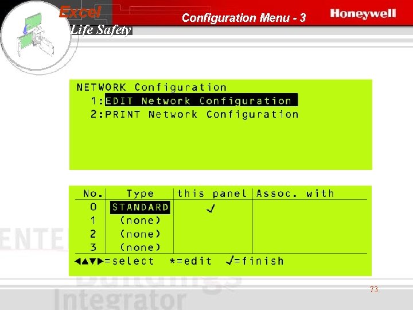Image resolution: width=413 pixels, height=310 pixels.
Task: Click the 'Configuration Menu - 3' title
Action: (x=244, y=18)
